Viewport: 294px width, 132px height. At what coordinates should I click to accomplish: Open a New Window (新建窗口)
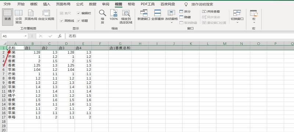pyautogui.click(x=144, y=15)
